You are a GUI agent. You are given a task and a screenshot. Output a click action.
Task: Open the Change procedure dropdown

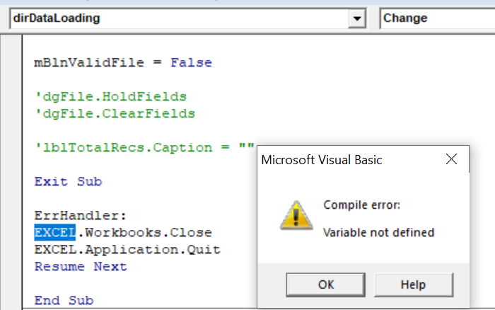click(x=437, y=18)
